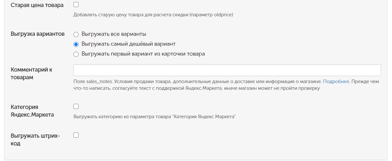
Task: Click the hint about Категория Яндекс Маркета parameter
Action: click(155, 117)
